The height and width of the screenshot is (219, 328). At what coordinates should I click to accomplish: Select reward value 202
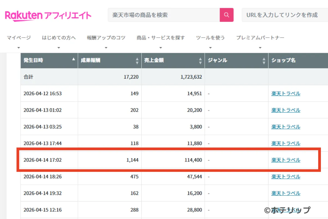(x=134, y=110)
